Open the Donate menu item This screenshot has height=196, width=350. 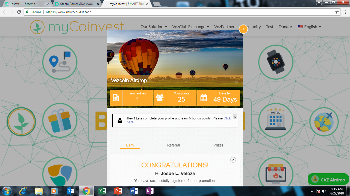[x=285, y=27]
